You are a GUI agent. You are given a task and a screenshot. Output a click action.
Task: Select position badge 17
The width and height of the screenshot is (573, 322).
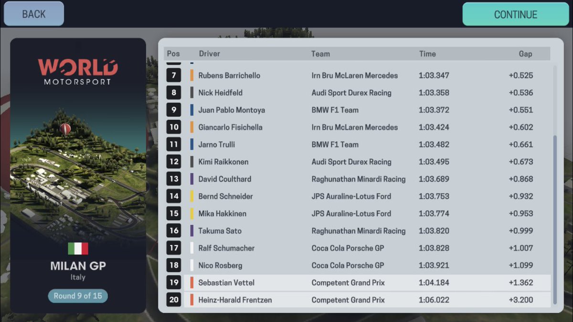[x=174, y=248]
